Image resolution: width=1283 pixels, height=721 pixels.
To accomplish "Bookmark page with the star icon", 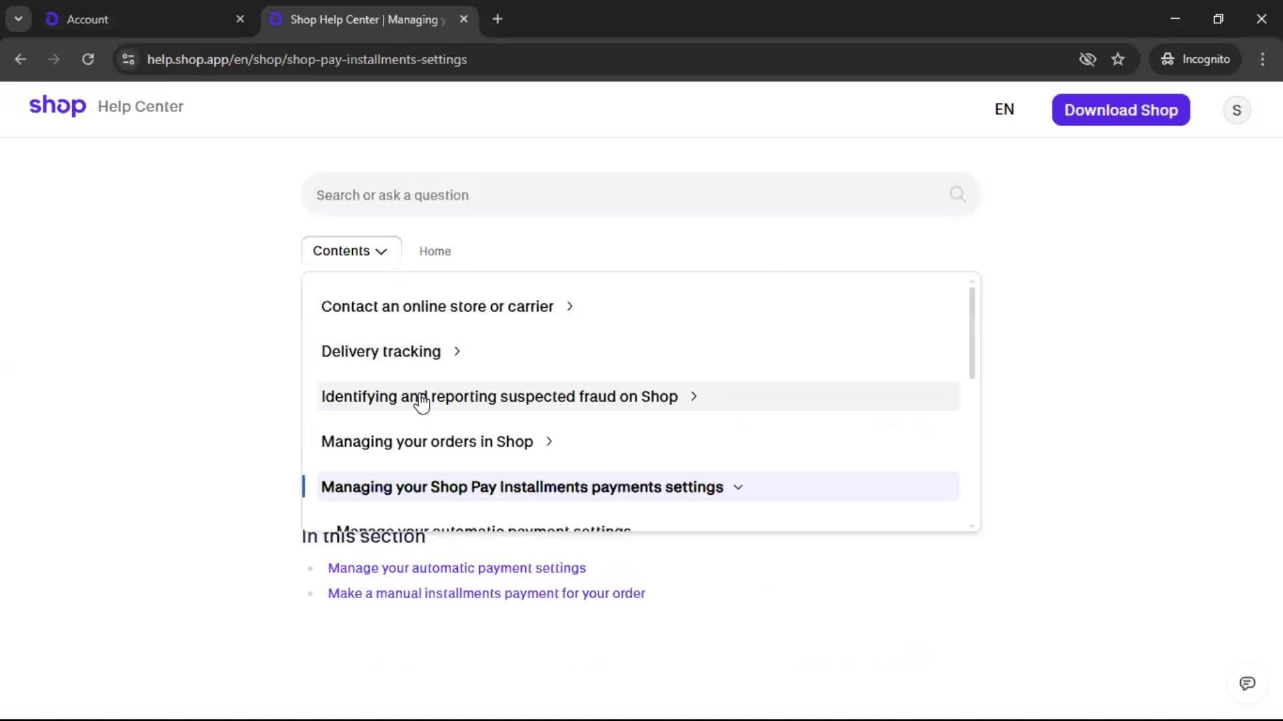I will (x=1118, y=59).
